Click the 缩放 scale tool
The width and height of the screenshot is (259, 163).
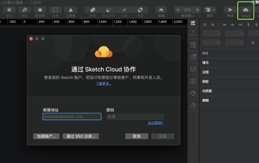25,10
